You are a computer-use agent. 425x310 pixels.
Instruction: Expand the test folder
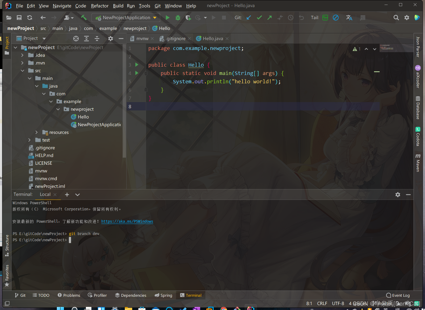pyautogui.click(x=29, y=140)
